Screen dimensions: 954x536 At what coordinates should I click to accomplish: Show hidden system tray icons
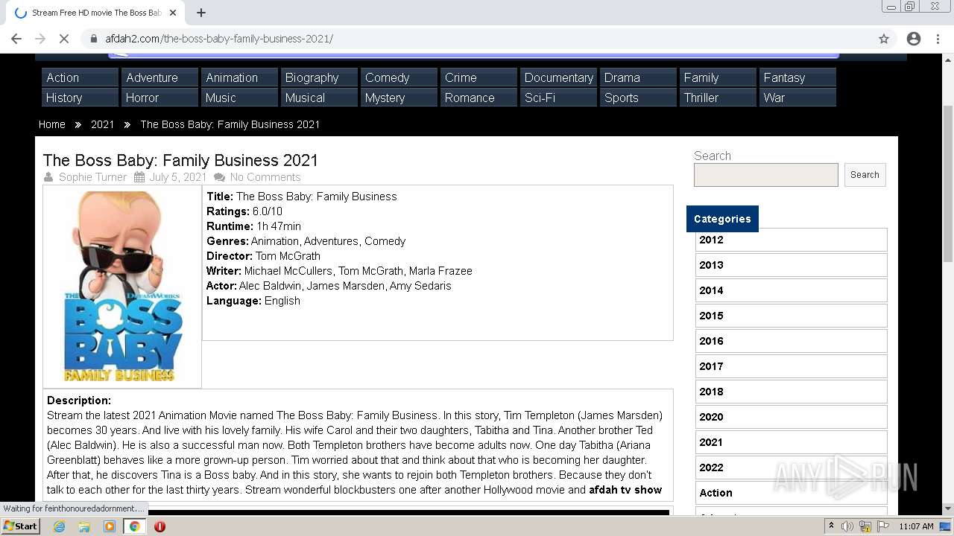tap(833, 526)
